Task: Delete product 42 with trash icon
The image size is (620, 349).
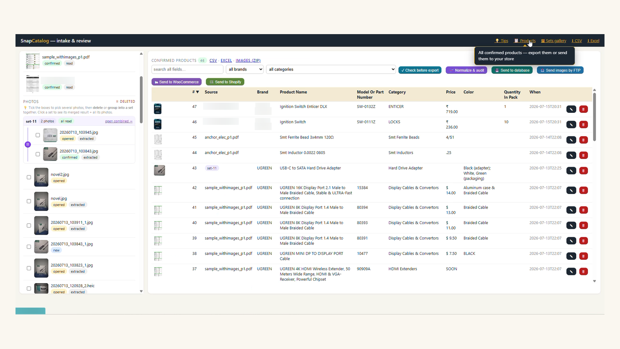Action: [x=584, y=190]
